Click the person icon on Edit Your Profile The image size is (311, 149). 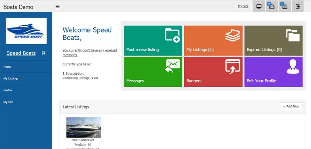[293, 67]
